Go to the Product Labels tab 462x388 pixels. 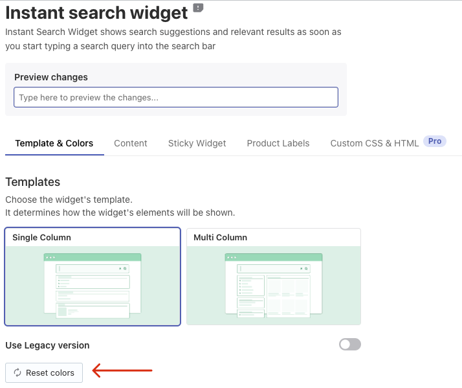[278, 143]
